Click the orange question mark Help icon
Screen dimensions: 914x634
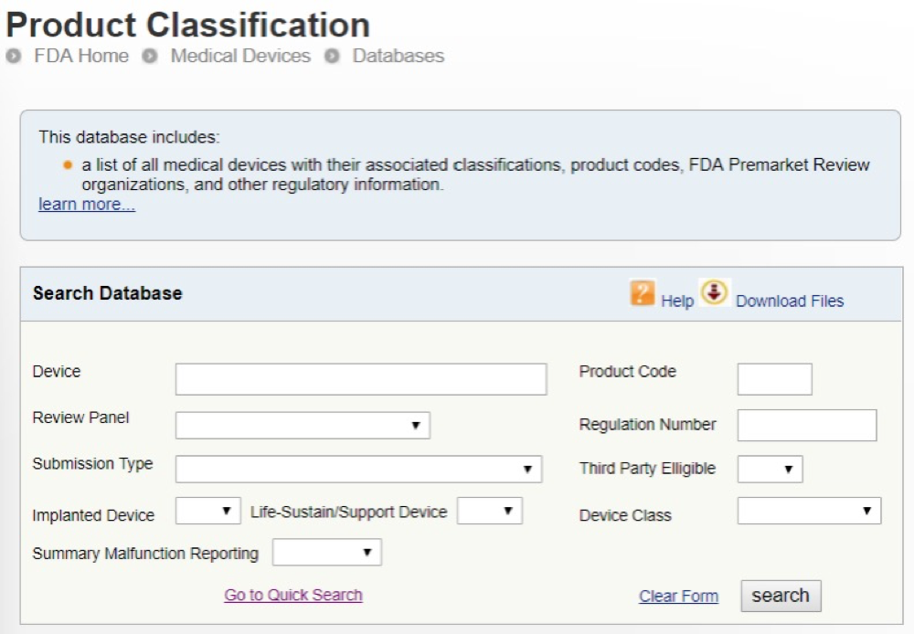click(x=643, y=293)
